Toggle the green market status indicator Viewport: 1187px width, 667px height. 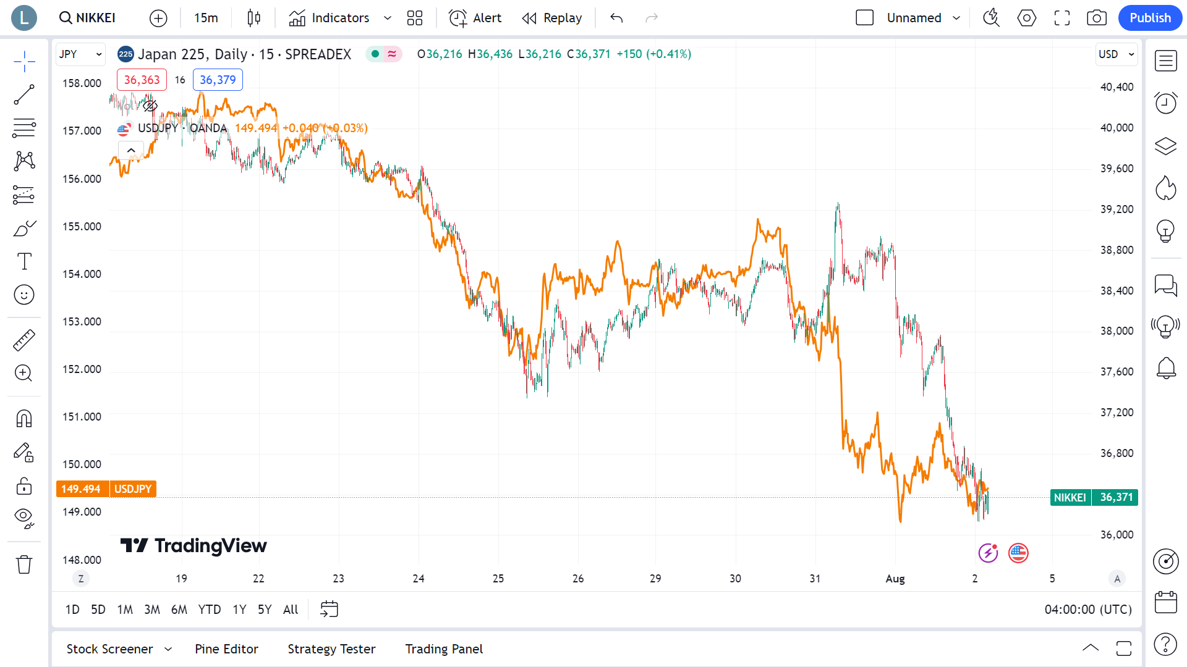pyautogui.click(x=375, y=54)
